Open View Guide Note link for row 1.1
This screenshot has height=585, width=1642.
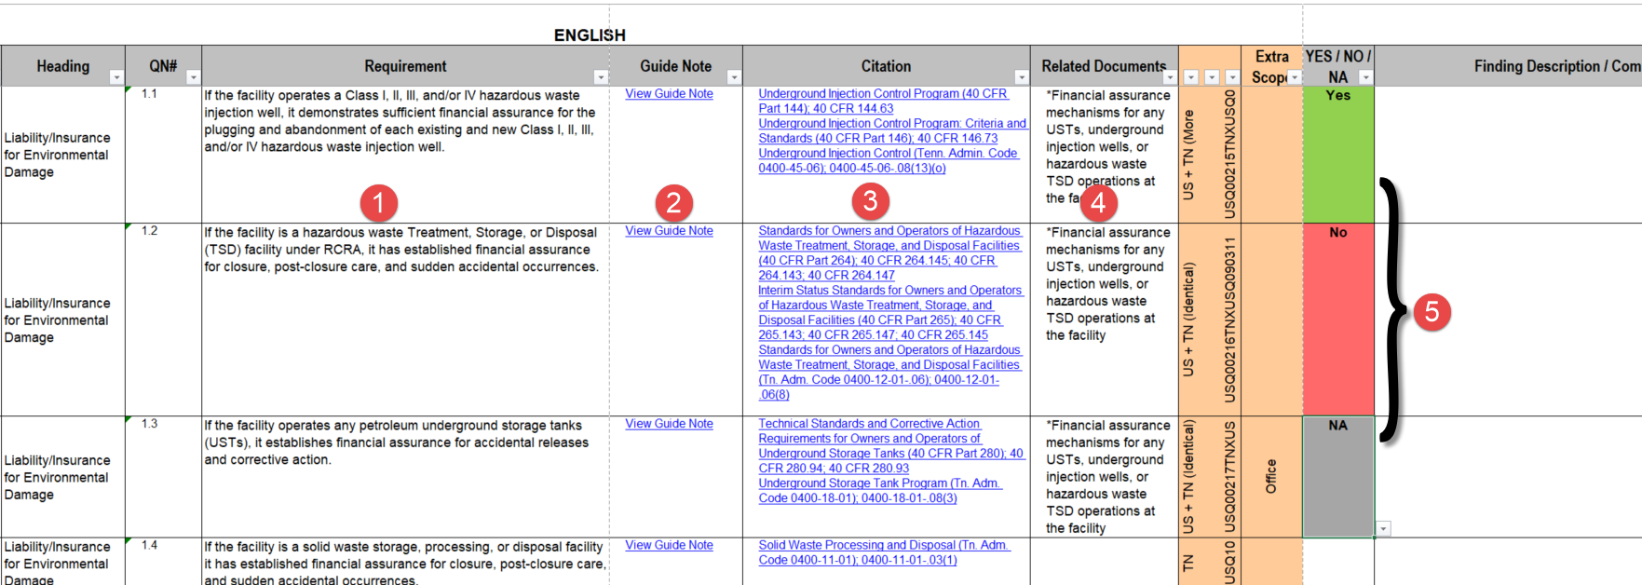669,94
